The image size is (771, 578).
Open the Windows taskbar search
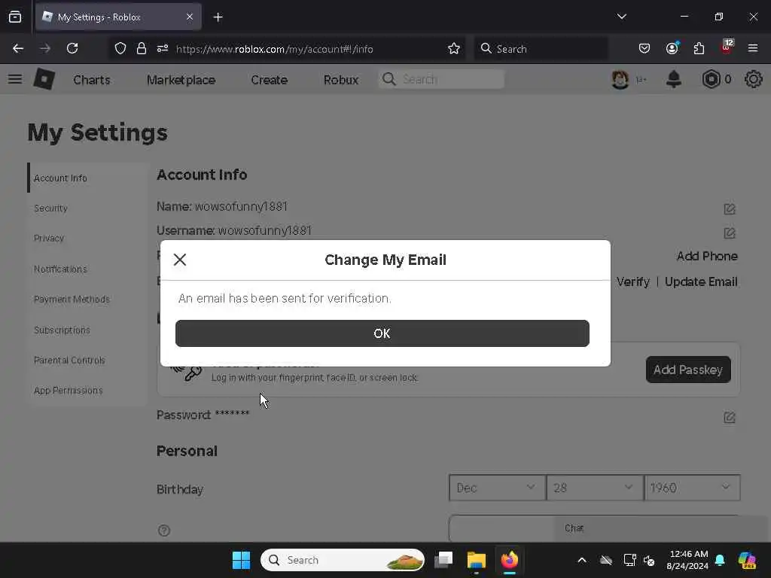(x=343, y=560)
